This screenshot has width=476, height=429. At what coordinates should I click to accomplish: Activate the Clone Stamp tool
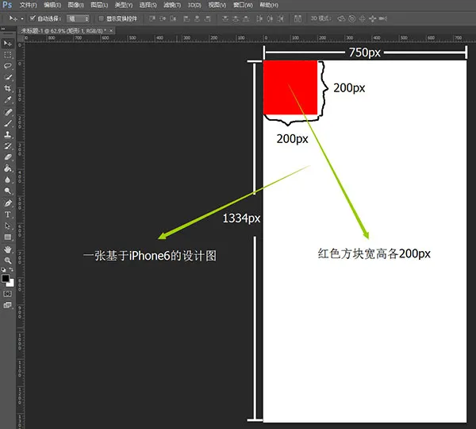(8, 134)
